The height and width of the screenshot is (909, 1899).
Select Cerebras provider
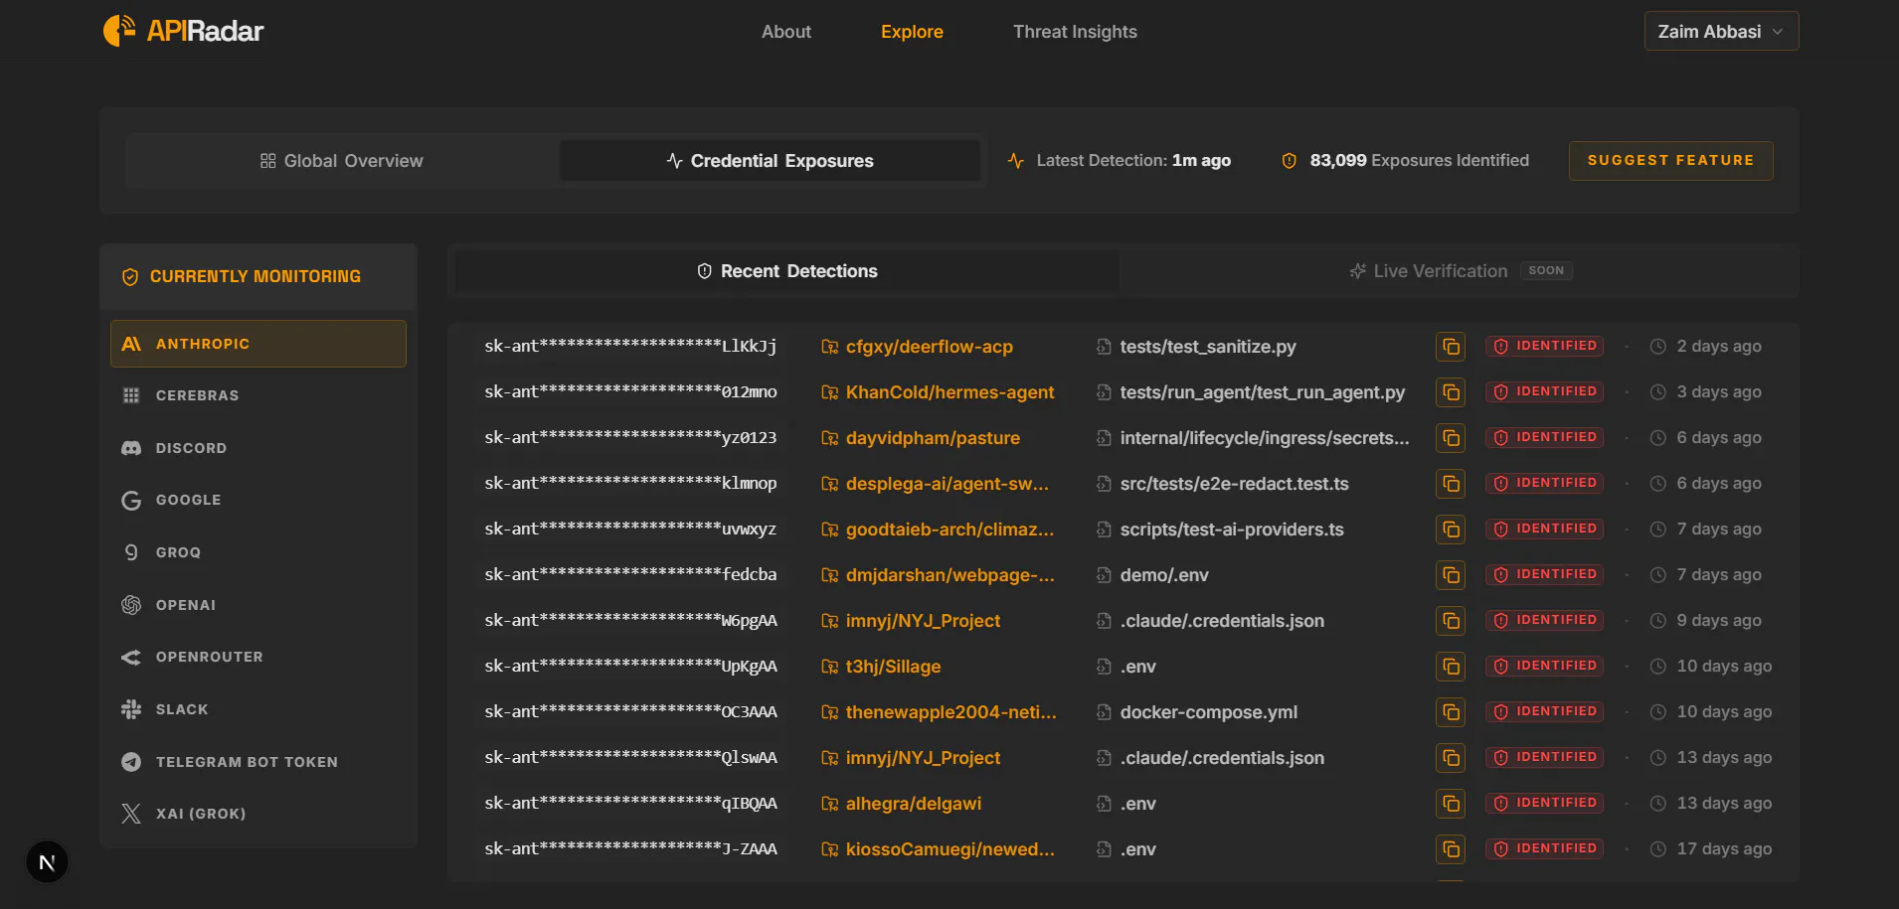click(259, 395)
